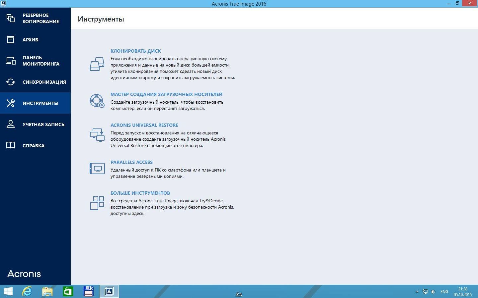Click the Acronis logo in the sidebar

point(24,274)
